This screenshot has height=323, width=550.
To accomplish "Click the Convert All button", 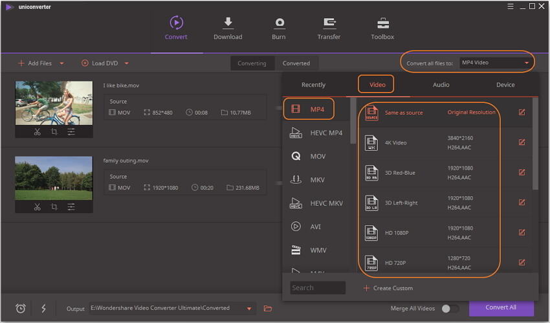I will tap(501, 307).
